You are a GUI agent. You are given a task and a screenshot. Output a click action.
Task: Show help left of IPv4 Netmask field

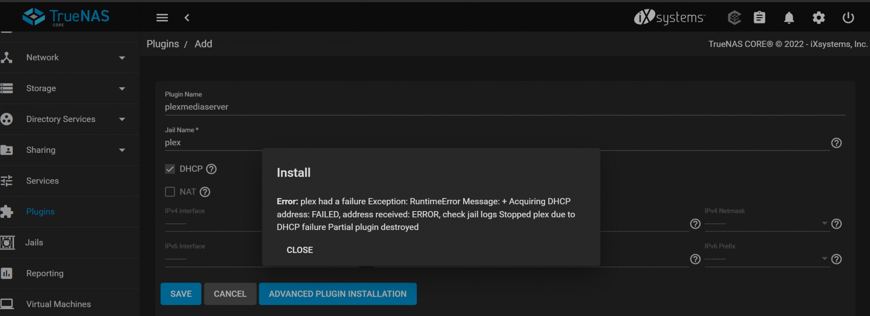tap(695, 224)
